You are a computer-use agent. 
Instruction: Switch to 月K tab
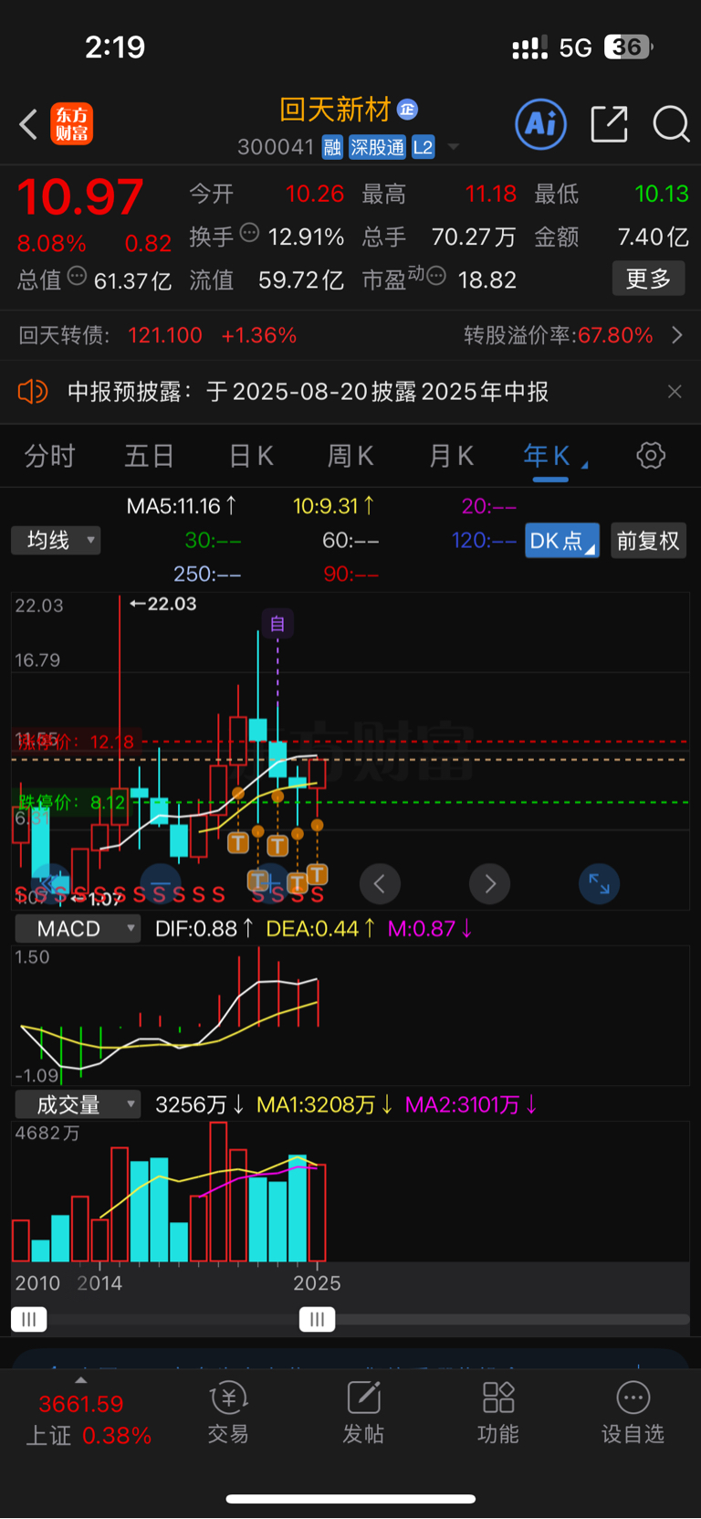[451, 456]
